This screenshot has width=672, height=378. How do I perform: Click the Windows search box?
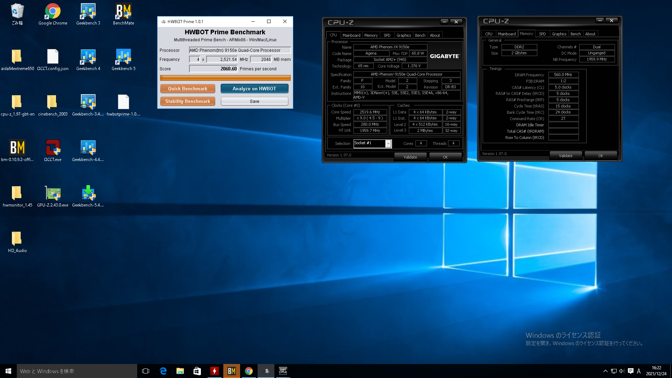(x=77, y=371)
